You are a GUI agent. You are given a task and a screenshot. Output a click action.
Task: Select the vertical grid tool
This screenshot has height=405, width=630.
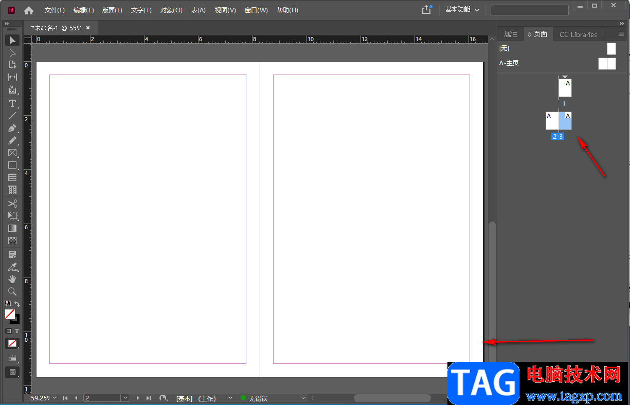click(x=12, y=190)
